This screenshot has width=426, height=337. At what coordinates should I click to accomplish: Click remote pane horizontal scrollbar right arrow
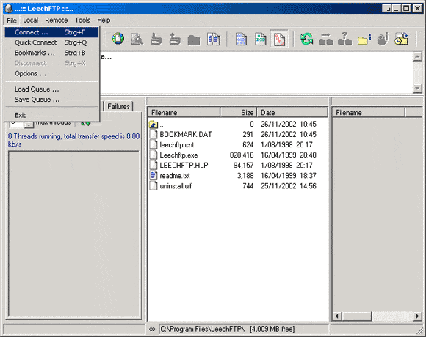pyautogui.click(x=418, y=316)
